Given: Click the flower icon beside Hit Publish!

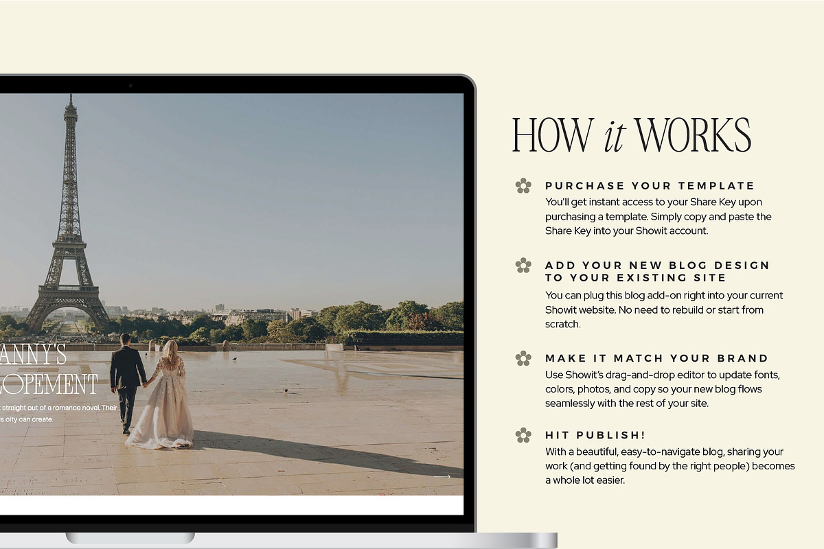Looking at the screenshot, I should click(x=523, y=435).
